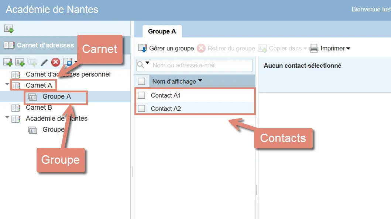Click the magnifier search icon

coord(141,65)
